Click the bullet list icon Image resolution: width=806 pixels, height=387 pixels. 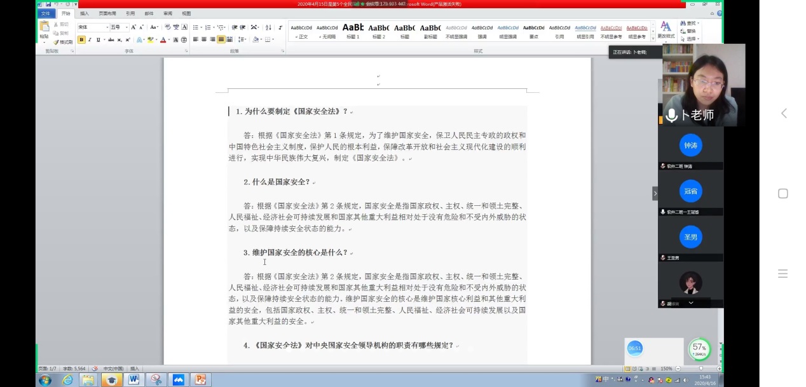click(195, 27)
